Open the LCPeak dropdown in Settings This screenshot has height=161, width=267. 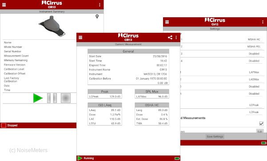point(254,105)
